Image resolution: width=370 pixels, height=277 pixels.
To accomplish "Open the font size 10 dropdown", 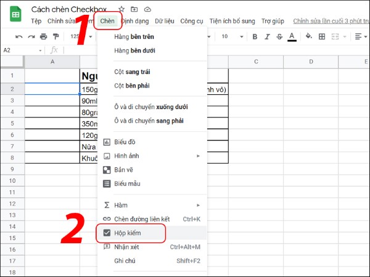I will point(231,37).
